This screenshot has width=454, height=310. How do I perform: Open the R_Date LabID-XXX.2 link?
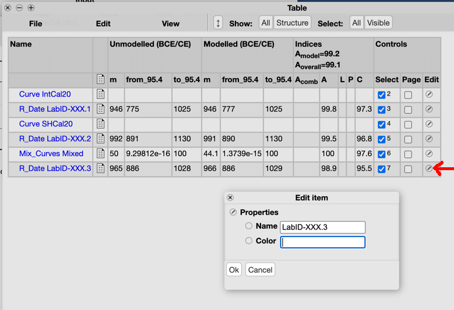click(x=55, y=139)
